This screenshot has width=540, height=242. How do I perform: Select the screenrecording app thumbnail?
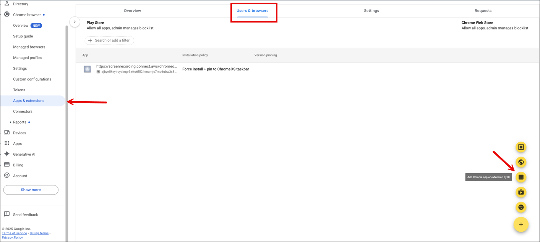pos(87,69)
